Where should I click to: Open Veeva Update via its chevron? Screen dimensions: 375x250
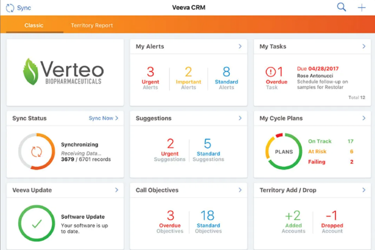[117, 190]
